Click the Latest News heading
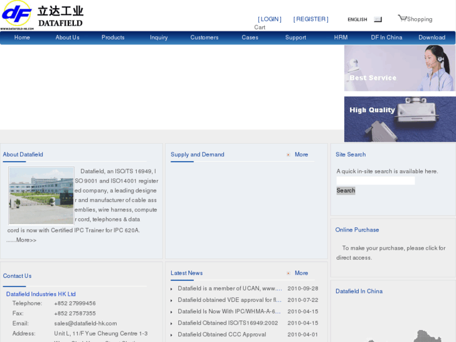 187,273
